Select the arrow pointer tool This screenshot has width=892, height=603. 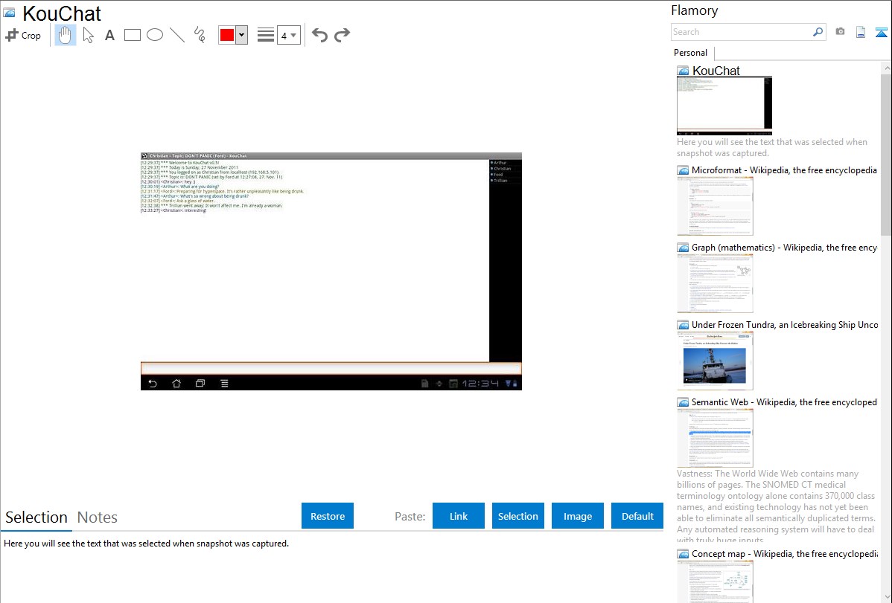tap(88, 35)
